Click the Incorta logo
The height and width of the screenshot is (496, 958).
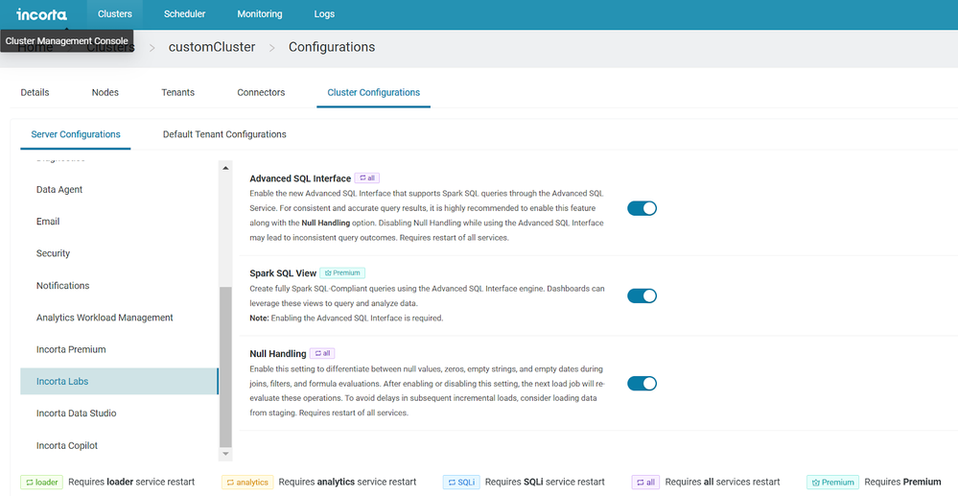[41, 14]
